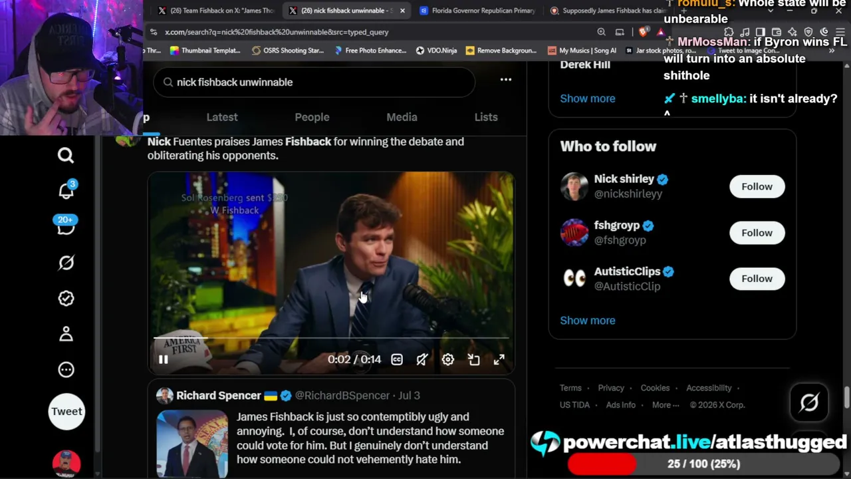Image resolution: width=851 pixels, height=479 pixels.
Task: Switch to Florida Governor Republican Primary tab
Action: (x=477, y=11)
